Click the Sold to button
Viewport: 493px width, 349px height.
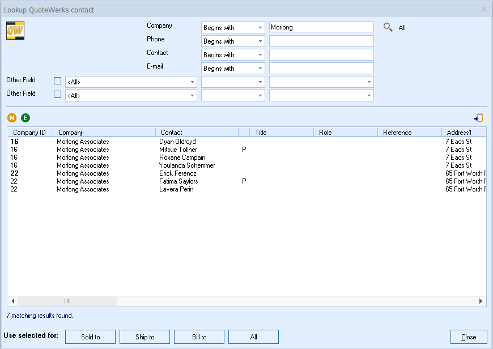click(x=91, y=337)
